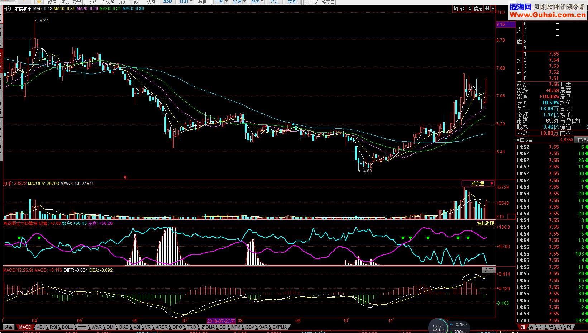Viewport: 588px width, 333px height.
Task: Click the 专区 button in MACD panel
Action: tap(488, 270)
